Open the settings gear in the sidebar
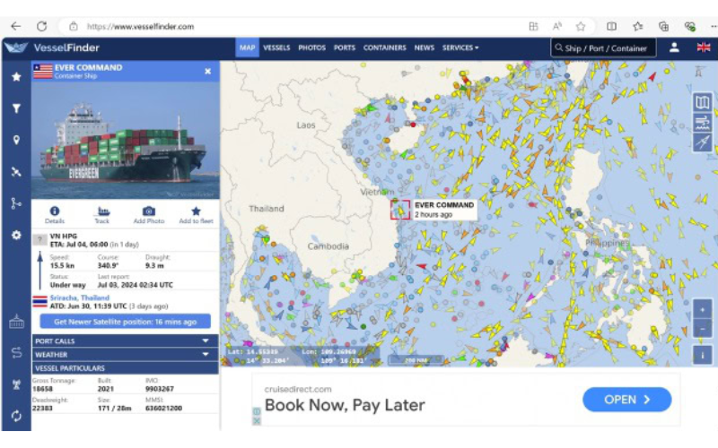 coord(16,235)
